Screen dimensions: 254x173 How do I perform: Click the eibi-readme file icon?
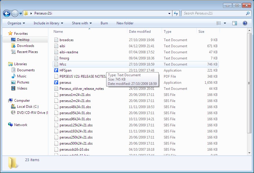(x=56, y=52)
